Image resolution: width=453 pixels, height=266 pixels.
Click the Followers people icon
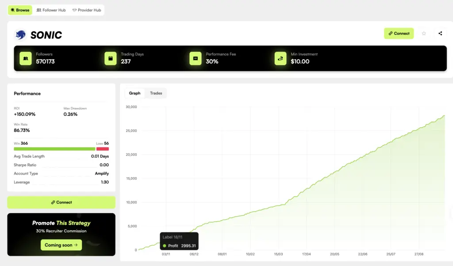pos(26,58)
